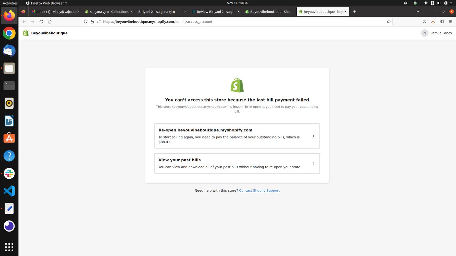
Task: Toggle Firefox sidebar icon
Action: [x=441, y=22]
